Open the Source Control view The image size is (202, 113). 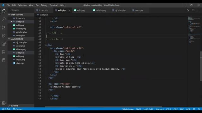(3, 27)
